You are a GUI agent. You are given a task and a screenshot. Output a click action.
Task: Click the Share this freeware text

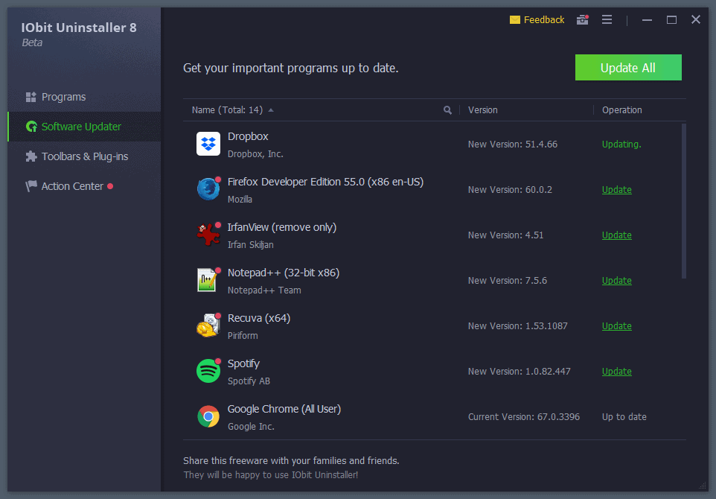tap(291, 460)
